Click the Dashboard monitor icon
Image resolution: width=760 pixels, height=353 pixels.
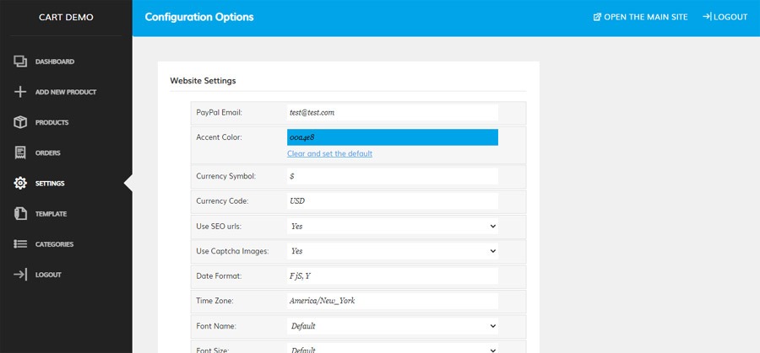20,62
